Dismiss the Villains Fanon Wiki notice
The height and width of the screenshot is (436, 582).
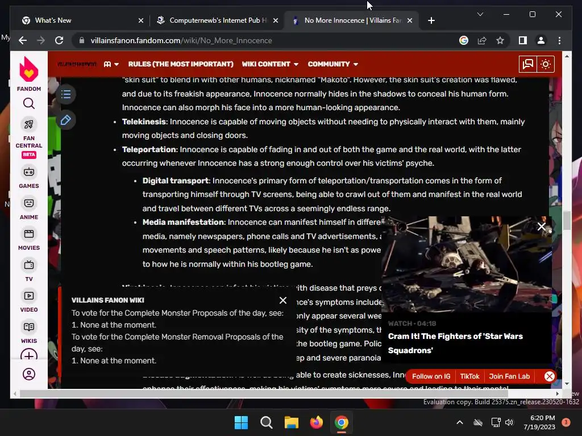[x=283, y=300]
